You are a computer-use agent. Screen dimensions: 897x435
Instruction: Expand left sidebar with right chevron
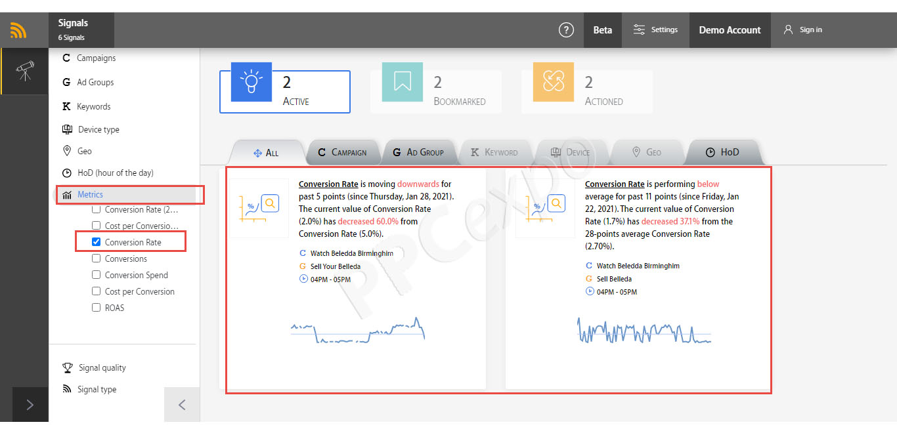(30, 405)
